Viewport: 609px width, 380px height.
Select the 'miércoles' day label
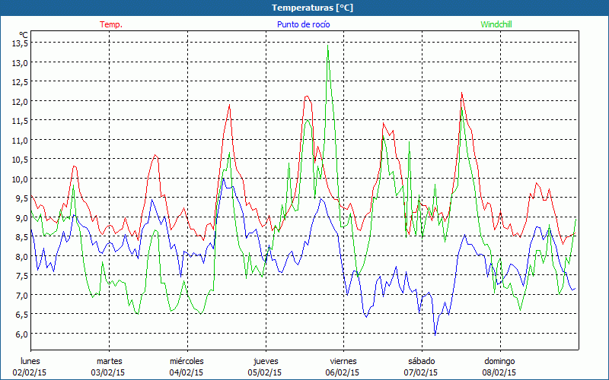(187, 361)
